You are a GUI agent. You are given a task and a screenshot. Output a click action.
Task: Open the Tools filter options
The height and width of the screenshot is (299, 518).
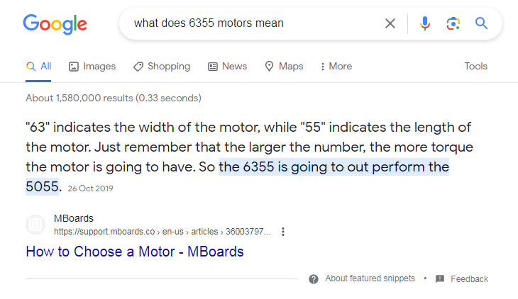click(475, 67)
